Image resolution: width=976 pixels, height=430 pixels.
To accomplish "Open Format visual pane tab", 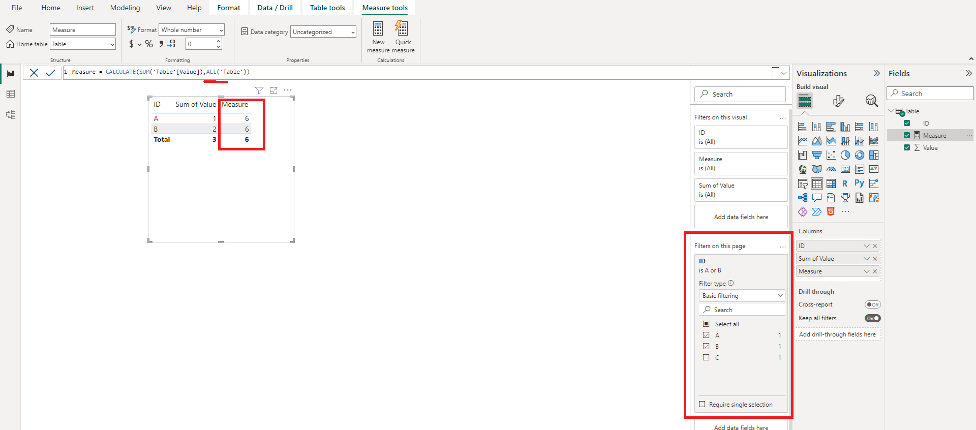I will click(x=839, y=101).
